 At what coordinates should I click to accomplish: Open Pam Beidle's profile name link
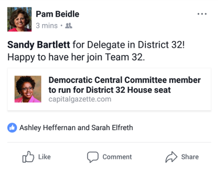(57, 14)
